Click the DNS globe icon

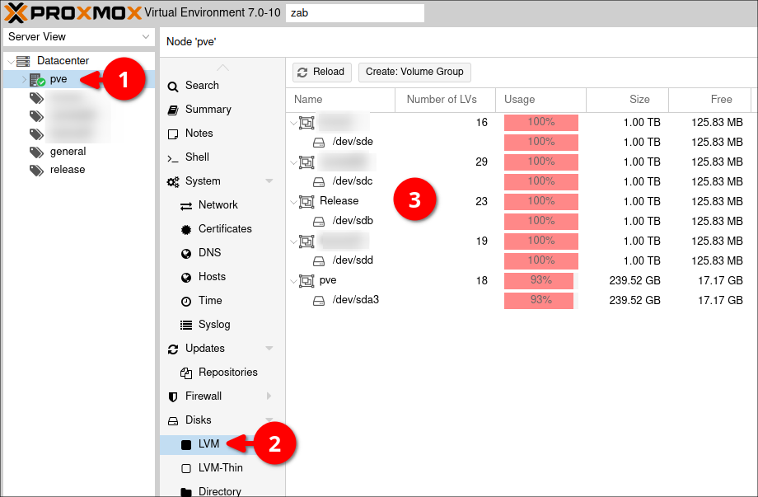click(x=186, y=253)
